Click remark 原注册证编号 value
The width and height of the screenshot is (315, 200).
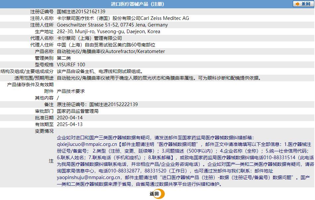click(x=97, y=104)
